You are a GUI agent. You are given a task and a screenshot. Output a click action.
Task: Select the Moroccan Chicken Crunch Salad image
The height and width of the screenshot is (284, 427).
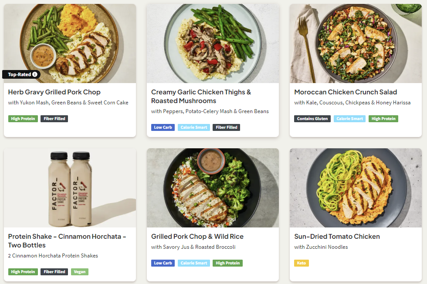pyautogui.click(x=356, y=43)
